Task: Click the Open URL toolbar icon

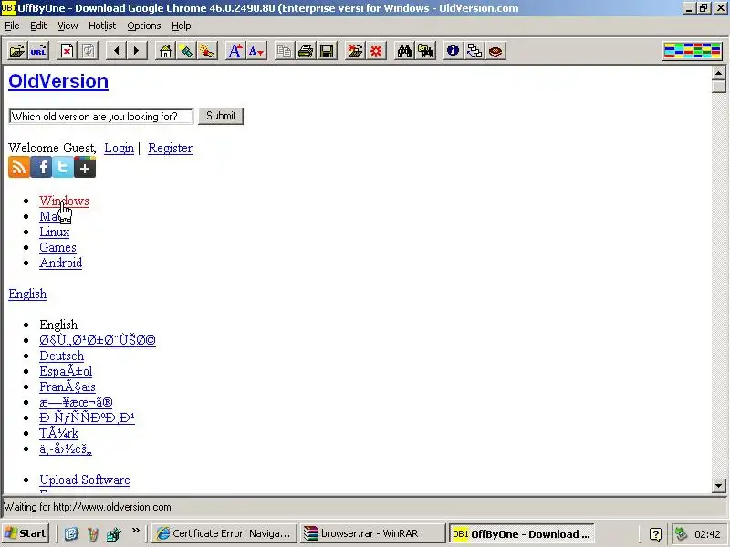Action: [x=38, y=50]
